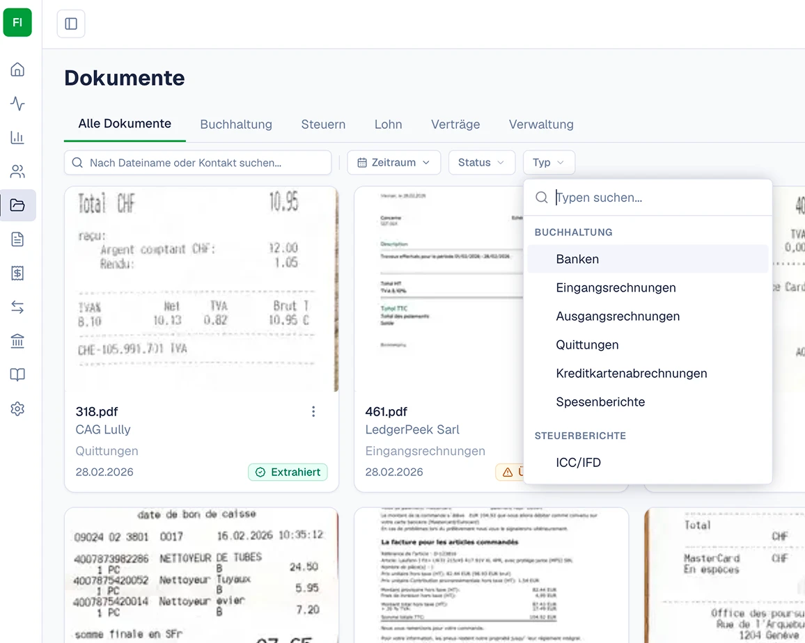Open the activity pulse sidebar icon

(x=17, y=103)
